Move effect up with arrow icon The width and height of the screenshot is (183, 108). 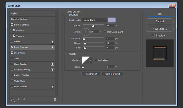point(18,99)
